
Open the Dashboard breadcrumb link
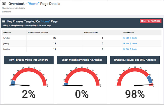tap(6, 12)
